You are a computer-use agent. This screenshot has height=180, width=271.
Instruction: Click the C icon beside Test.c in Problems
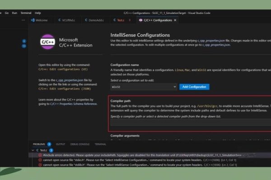coord(37,150)
